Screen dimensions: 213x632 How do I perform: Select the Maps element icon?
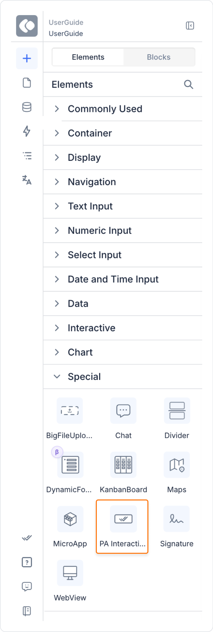[177, 465]
